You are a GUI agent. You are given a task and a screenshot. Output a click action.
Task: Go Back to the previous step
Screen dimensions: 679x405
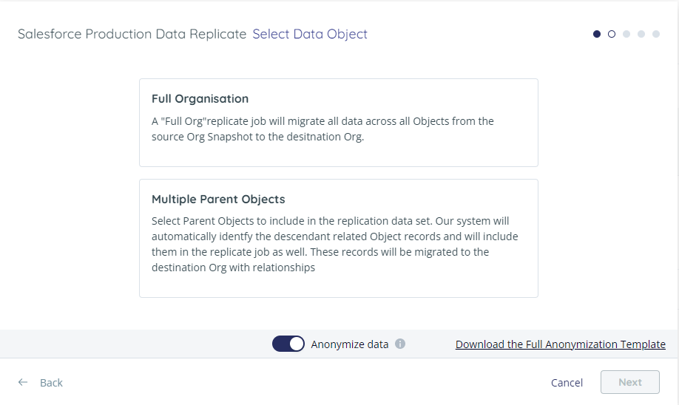(x=51, y=383)
